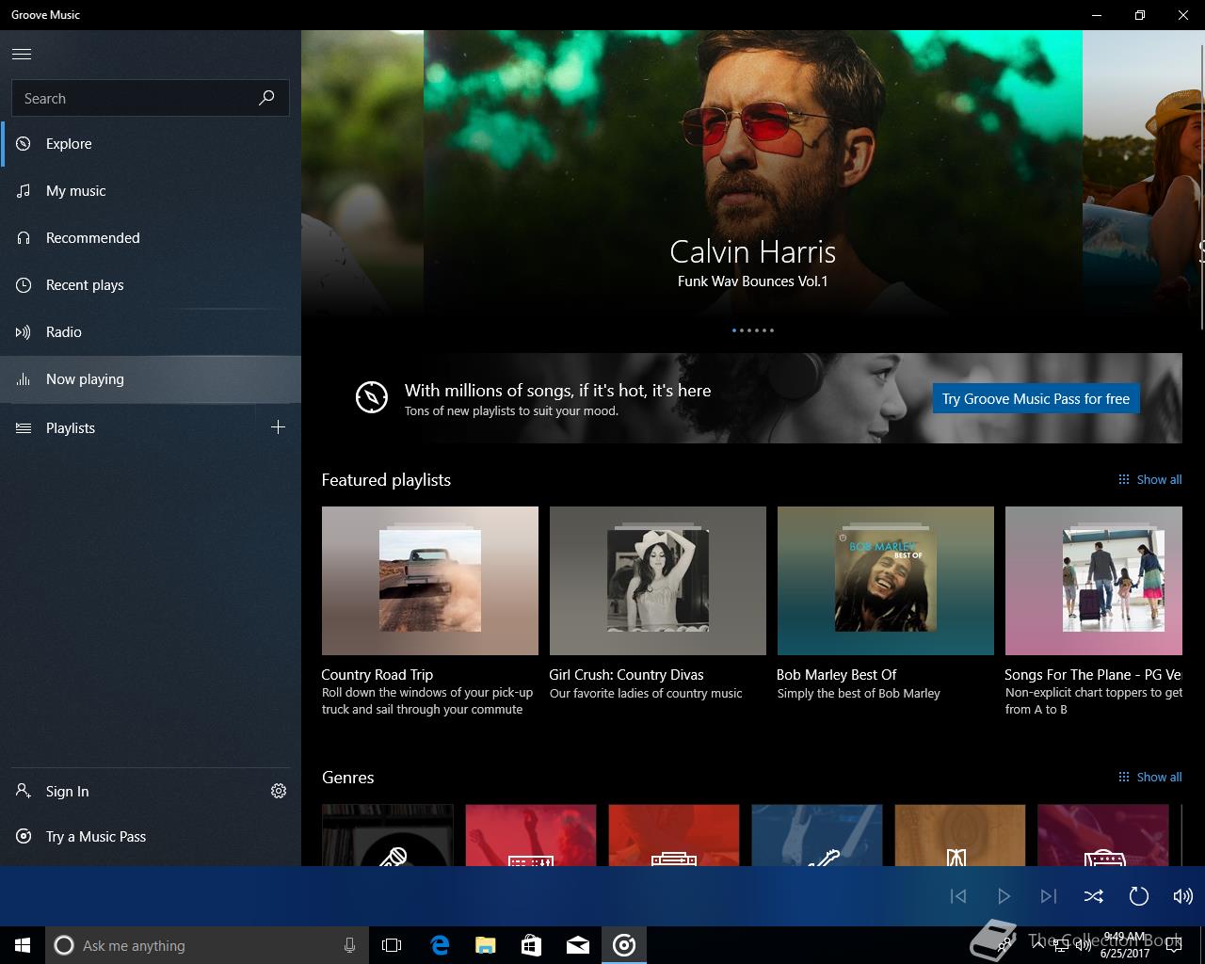Click Groove Music taskbar icon
Viewport: 1205px width, 964px height.
(x=624, y=945)
